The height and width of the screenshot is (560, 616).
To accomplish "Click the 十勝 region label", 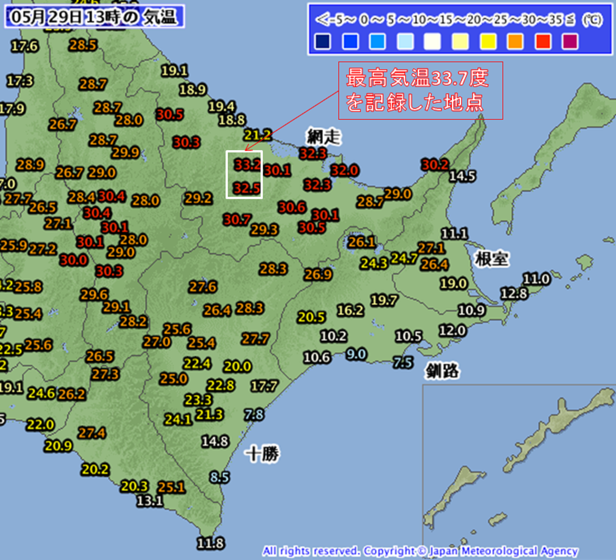I will click(263, 454).
